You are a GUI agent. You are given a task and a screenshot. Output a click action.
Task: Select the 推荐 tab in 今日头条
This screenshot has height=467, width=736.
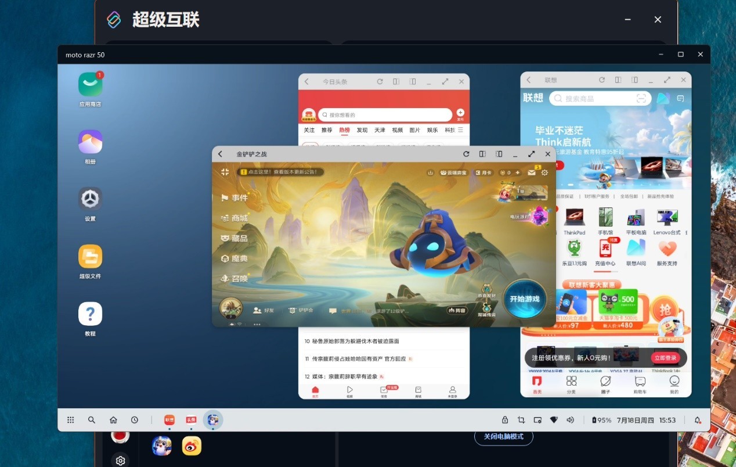click(x=327, y=130)
